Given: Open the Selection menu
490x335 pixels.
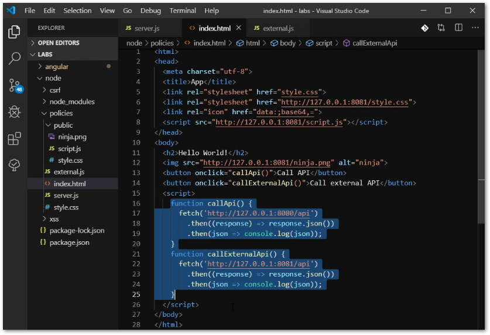Looking at the screenshot, I should pos(77,11).
